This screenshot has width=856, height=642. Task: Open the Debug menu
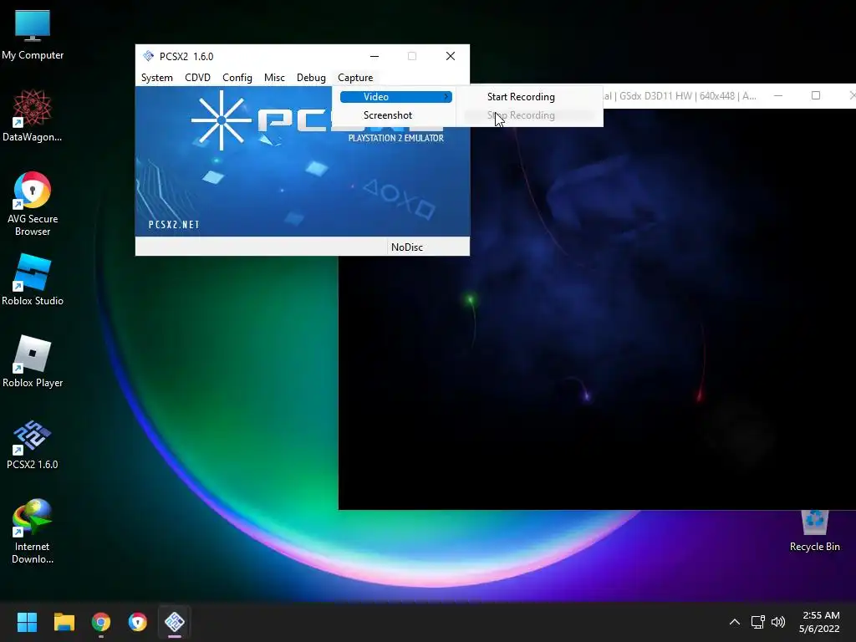(311, 78)
